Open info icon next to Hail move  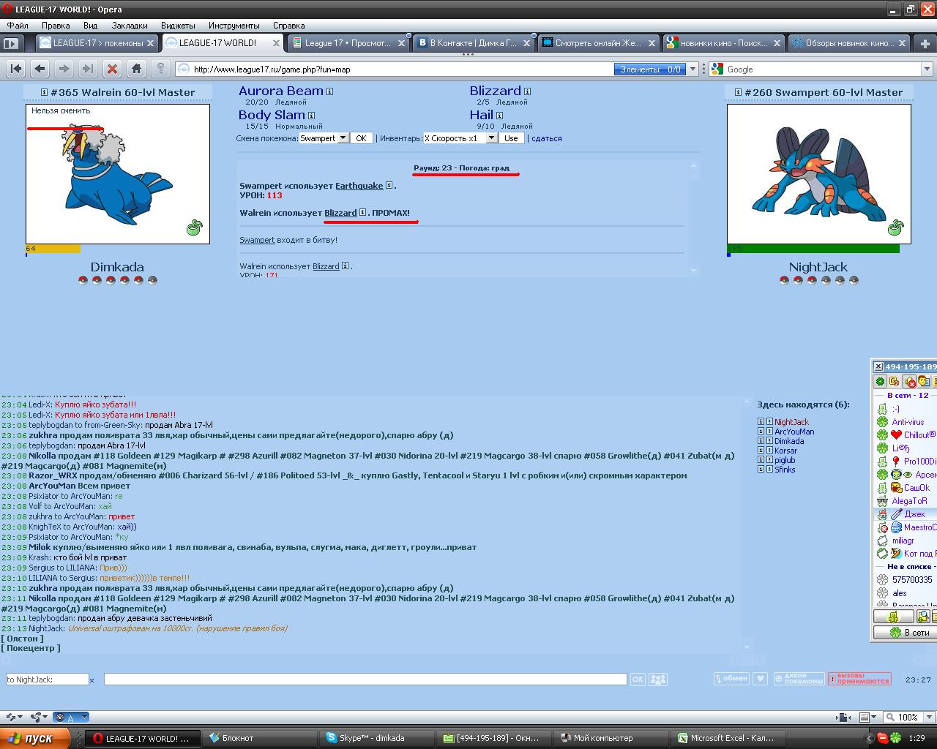[499, 116]
